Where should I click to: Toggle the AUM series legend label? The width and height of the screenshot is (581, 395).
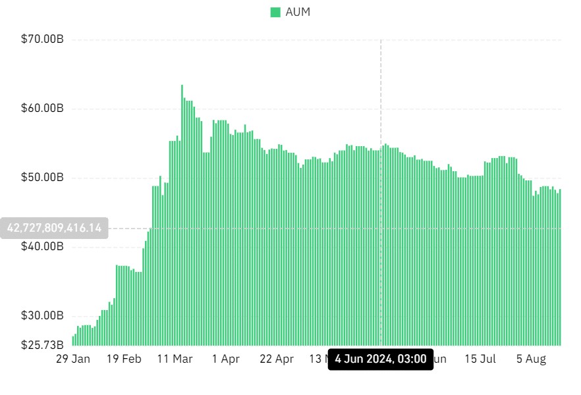(296, 13)
